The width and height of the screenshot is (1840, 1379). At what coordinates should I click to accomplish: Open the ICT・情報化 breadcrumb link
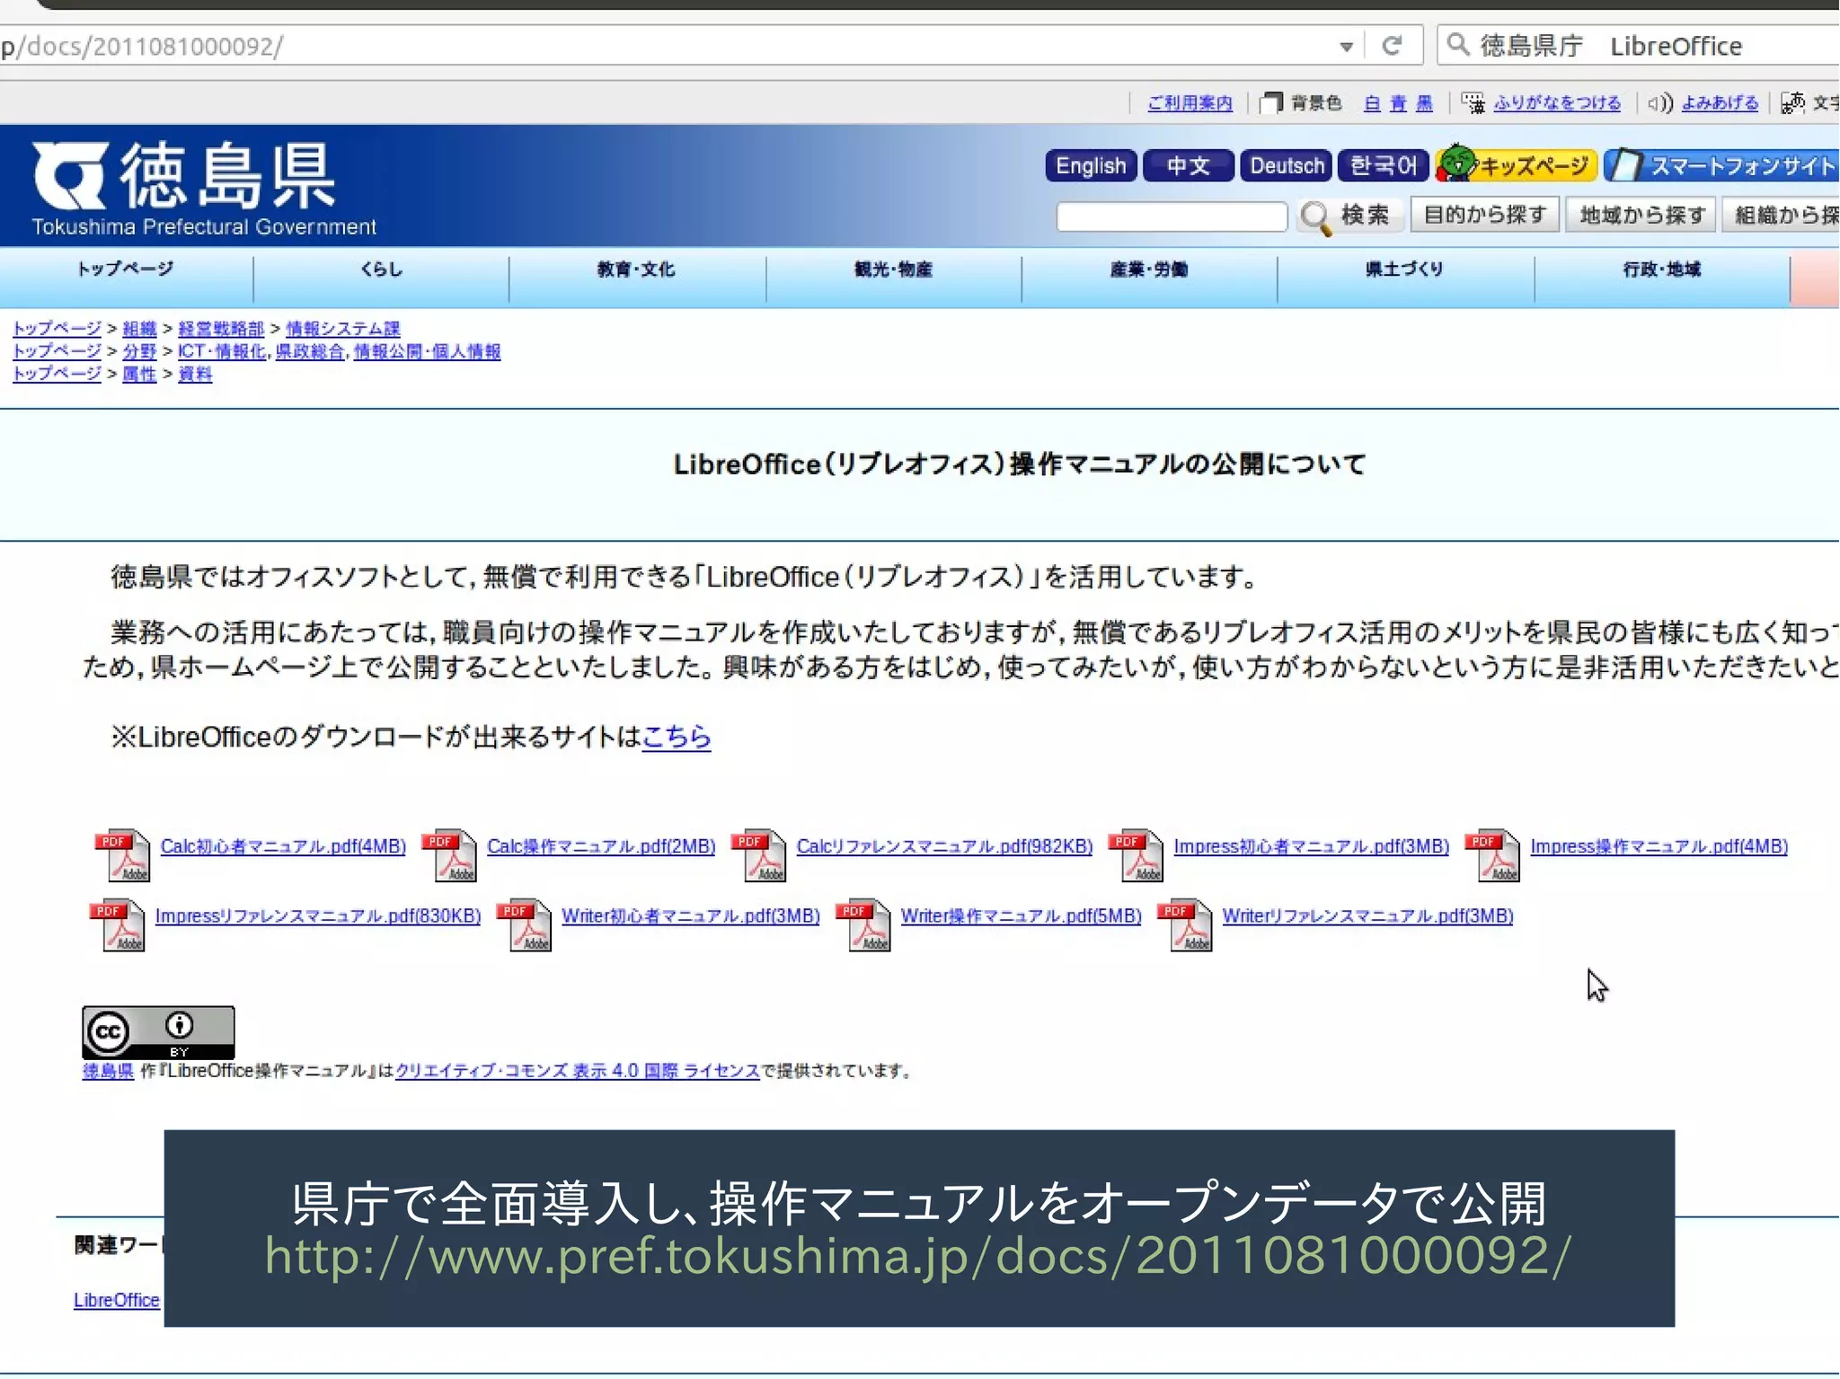[222, 351]
